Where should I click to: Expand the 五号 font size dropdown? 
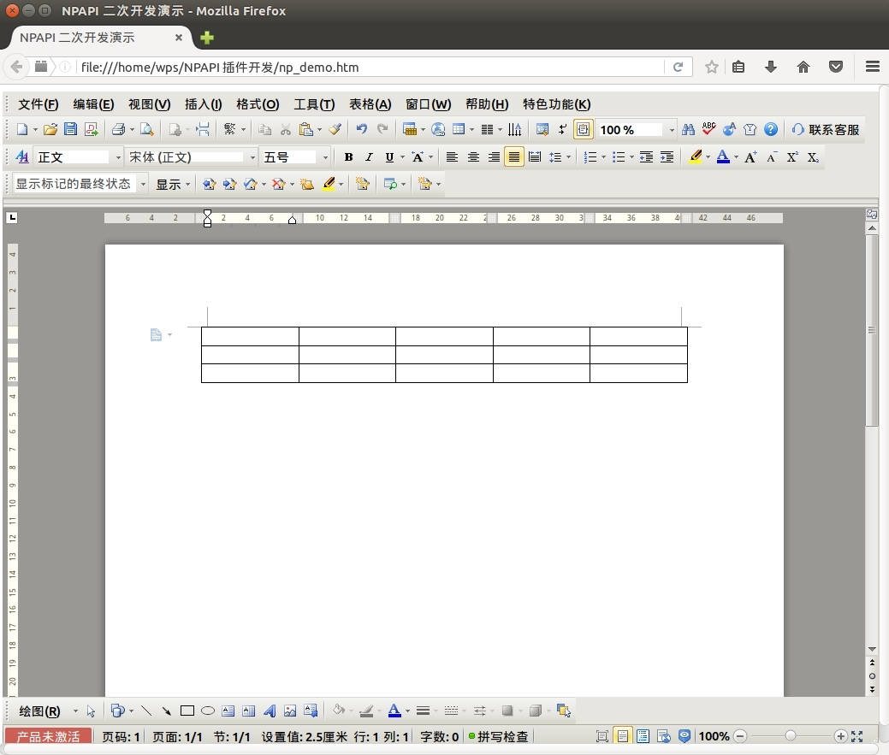(325, 157)
